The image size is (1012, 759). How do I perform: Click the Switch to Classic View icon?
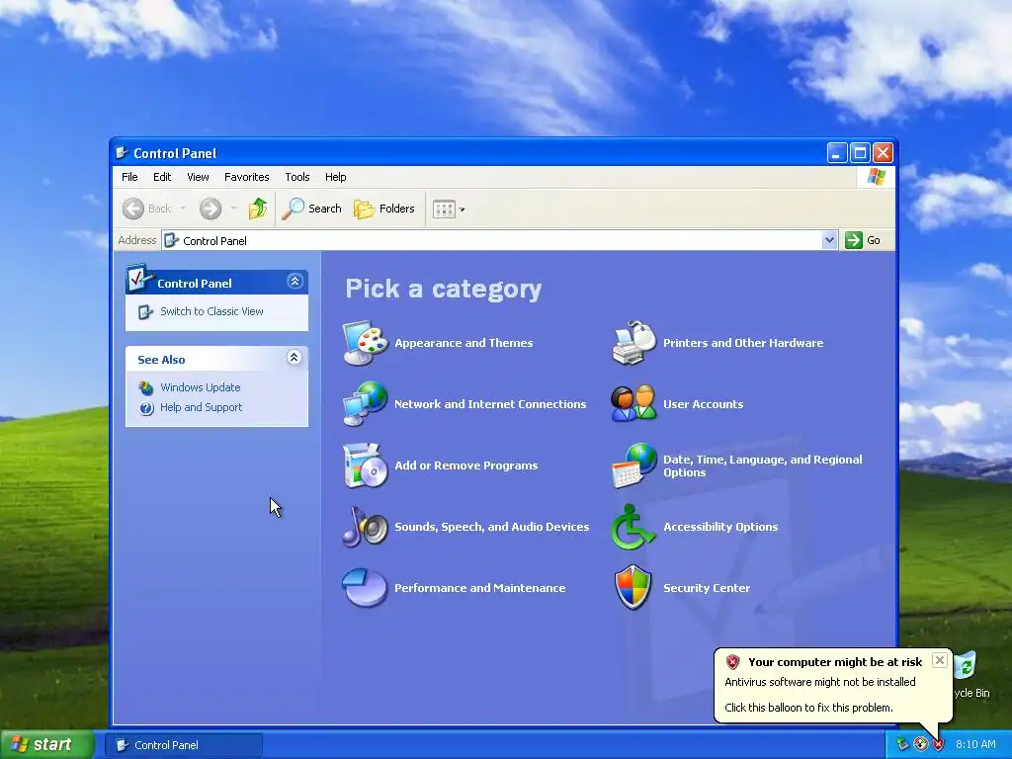(146, 311)
